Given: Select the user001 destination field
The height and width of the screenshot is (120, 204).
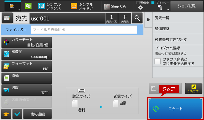Looking at the screenshot, I should (x=67, y=18).
